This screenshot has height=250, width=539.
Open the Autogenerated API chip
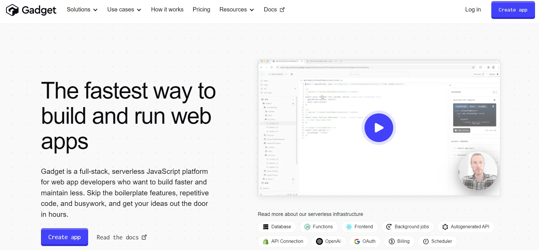tap(466, 227)
